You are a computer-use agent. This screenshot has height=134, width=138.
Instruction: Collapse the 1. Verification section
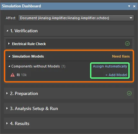[x=7, y=31]
